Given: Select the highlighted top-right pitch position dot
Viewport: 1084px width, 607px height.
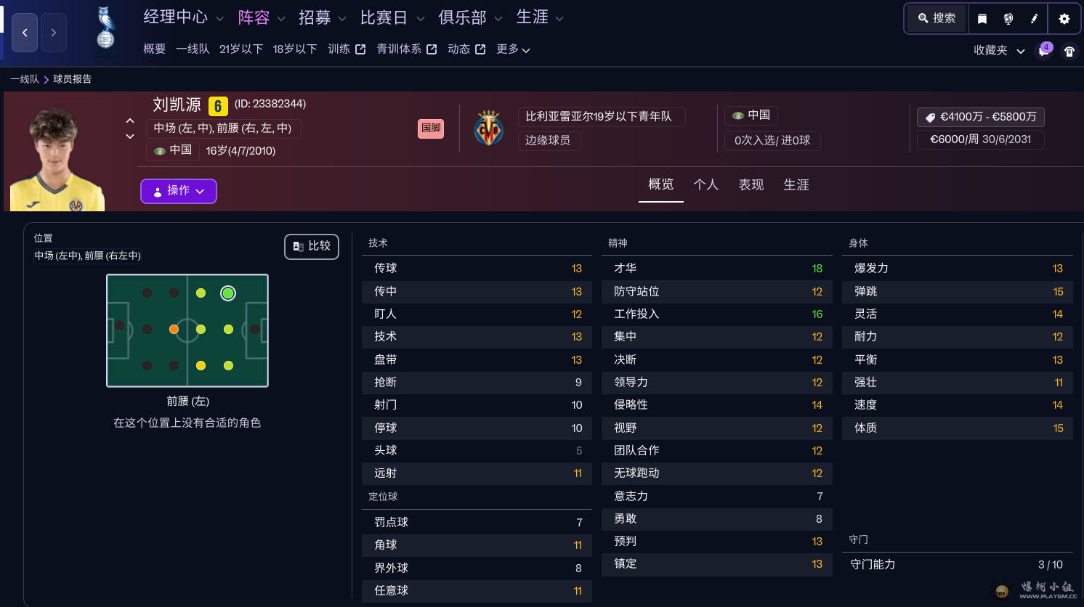Looking at the screenshot, I should point(228,293).
